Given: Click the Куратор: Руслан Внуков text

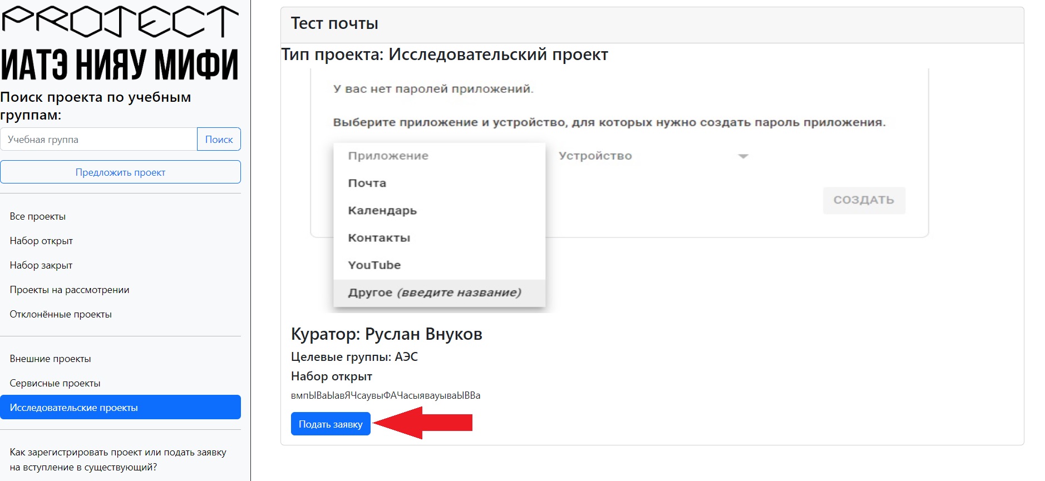Looking at the screenshot, I should (x=387, y=334).
